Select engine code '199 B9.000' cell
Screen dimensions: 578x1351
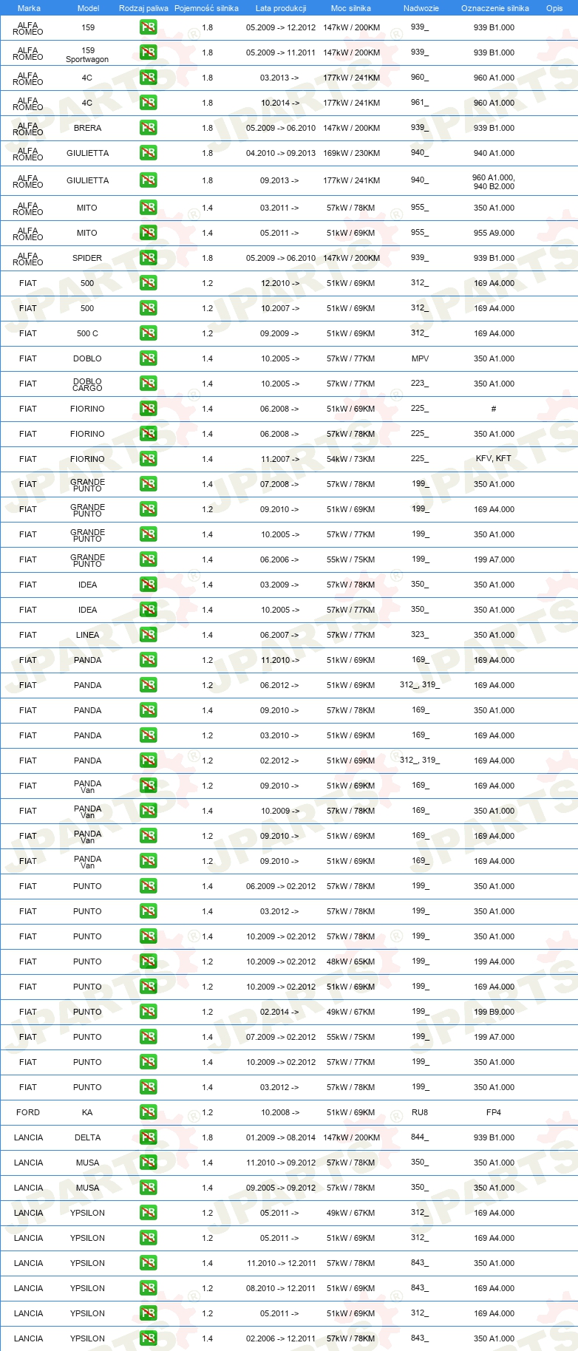494,1012
